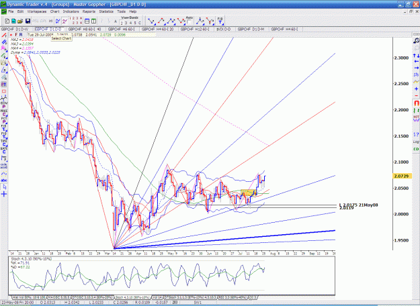Select the blue parallel lines tool

pos(4,42)
